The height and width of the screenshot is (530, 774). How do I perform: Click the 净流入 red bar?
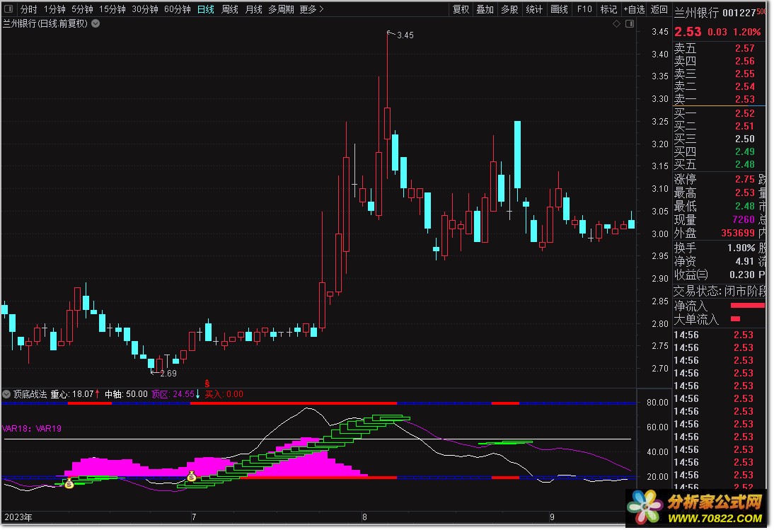(x=747, y=306)
